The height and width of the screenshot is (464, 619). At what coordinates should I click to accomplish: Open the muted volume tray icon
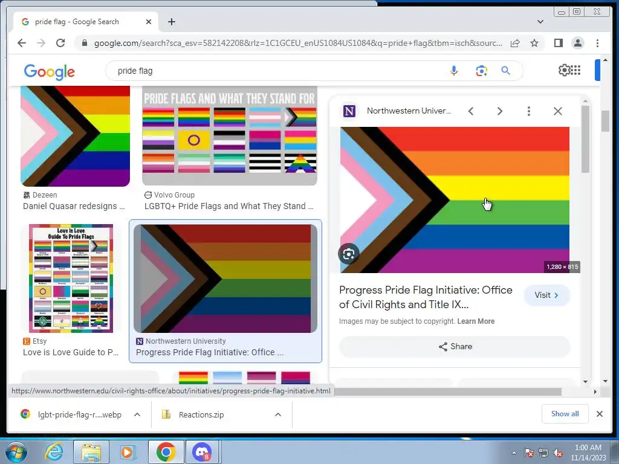[558, 453]
